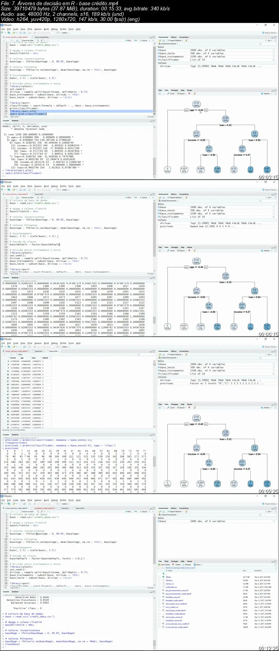Open the Source options arrow in first frame's editor
Image resolution: width=279 pixels, height=651 pixels.
149,40
